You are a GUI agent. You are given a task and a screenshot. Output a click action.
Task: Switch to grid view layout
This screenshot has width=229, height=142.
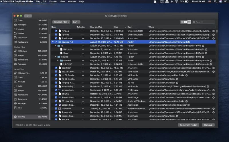pyautogui.click(x=185, y=22)
